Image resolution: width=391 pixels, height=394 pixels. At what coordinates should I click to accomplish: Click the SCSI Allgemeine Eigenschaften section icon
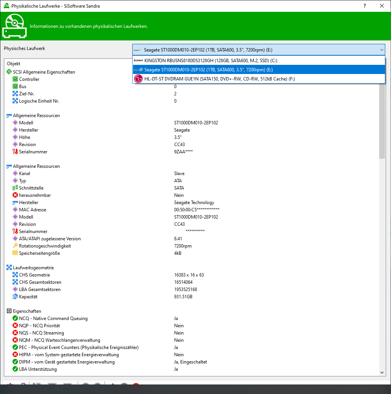tap(9, 72)
